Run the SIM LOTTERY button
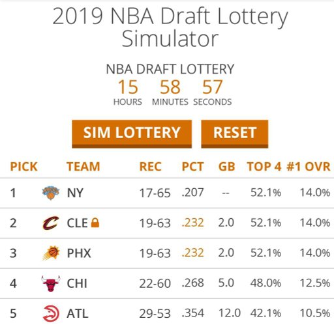Image resolution: width=334 pixels, height=325 pixels. pos(132,134)
